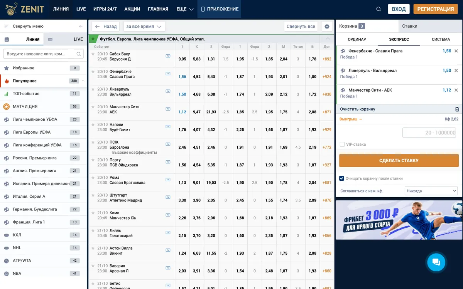The image size is (463, 289).
Task: Select odds 9,05 for Сабах Баку win
Action: (182, 59)
